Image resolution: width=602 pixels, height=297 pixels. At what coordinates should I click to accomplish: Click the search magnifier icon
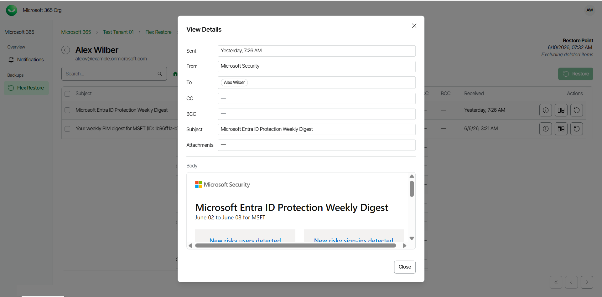pyautogui.click(x=160, y=74)
